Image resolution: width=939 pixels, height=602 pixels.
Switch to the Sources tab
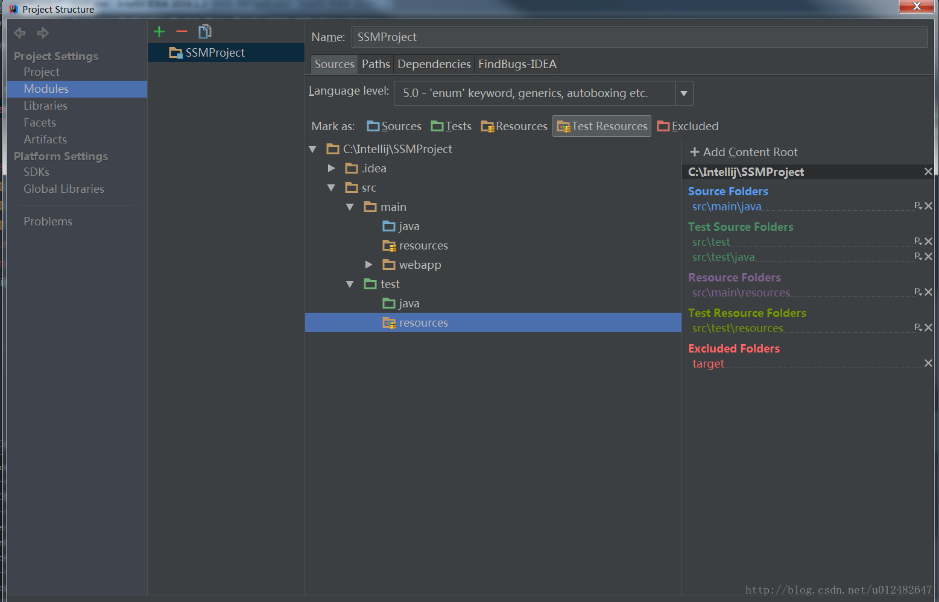[335, 64]
